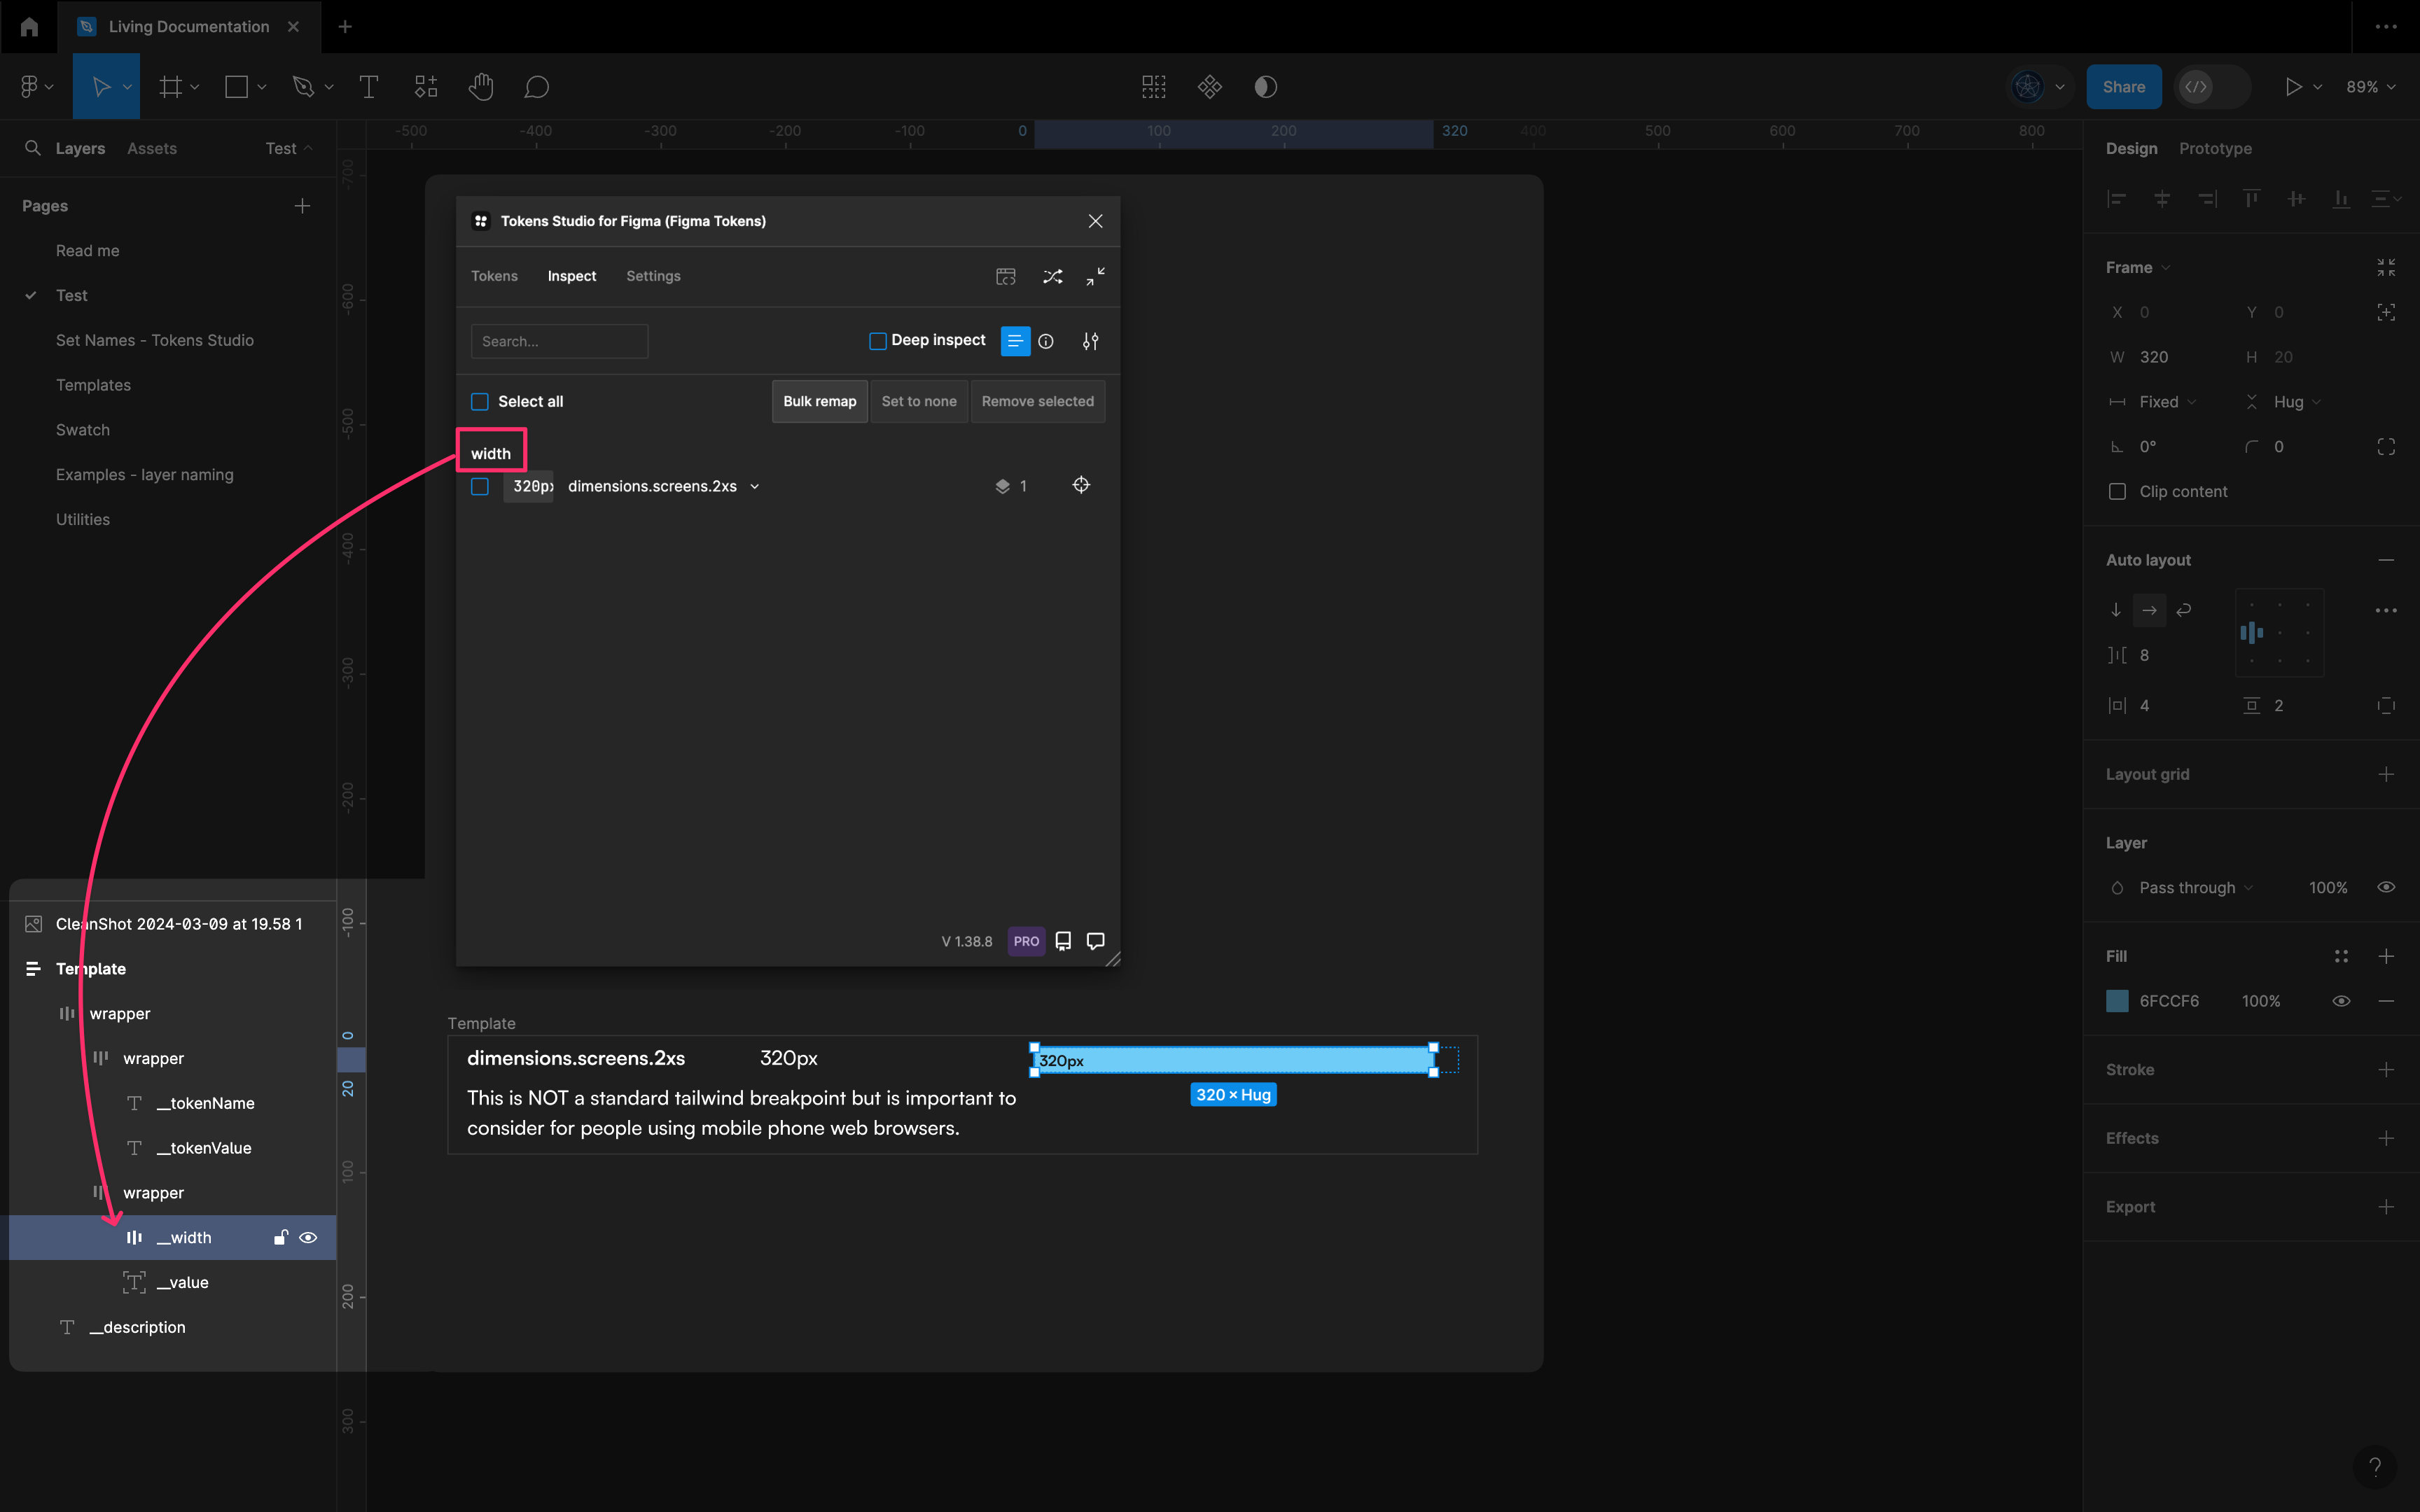This screenshot has height=1512, width=2420.
Task: Enable the Deep inspect checkbox
Action: (x=878, y=341)
